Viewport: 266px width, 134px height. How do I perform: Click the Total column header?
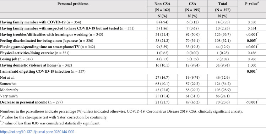(x=223, y=4)
